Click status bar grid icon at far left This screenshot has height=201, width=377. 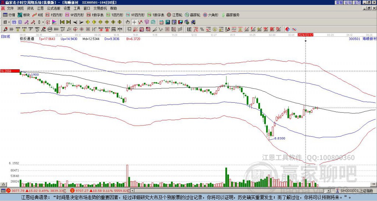3,191
